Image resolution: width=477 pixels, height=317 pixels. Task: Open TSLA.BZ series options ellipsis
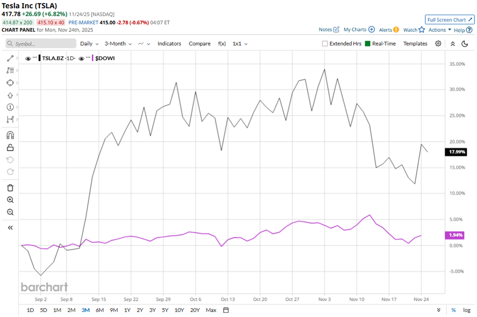(x=35, y=57)
